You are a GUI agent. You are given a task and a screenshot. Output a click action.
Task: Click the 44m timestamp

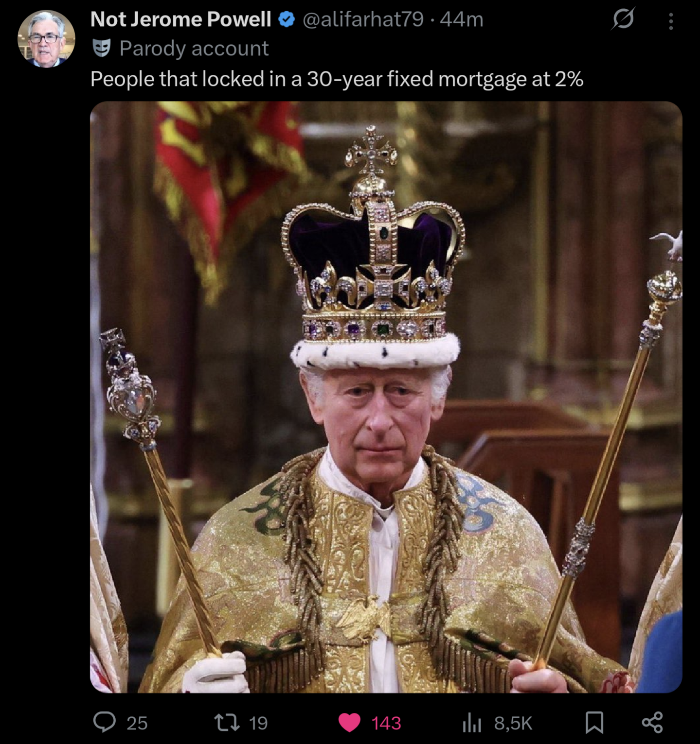(462, 19)
